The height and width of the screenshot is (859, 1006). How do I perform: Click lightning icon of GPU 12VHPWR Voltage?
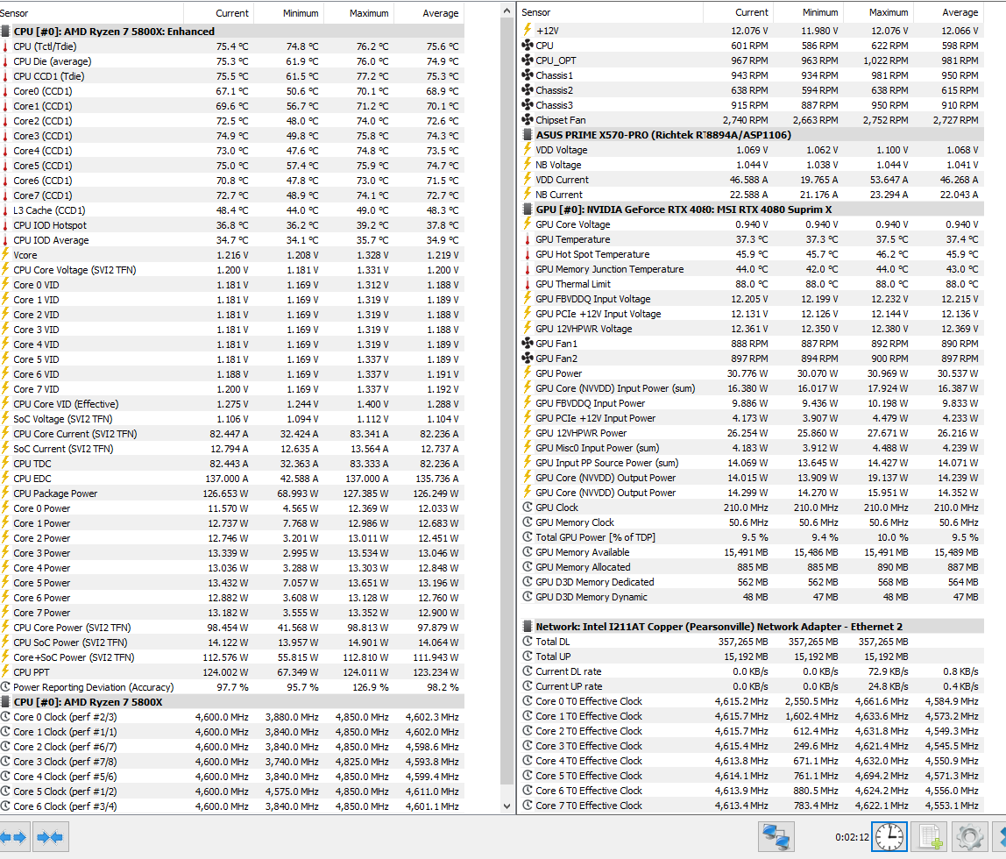point(528,329)
